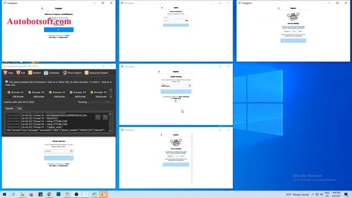Select the Browser #5 icon

tap(92, 92)
